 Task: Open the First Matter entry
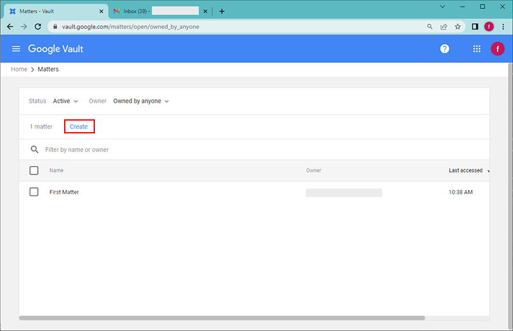click(64, 192)
